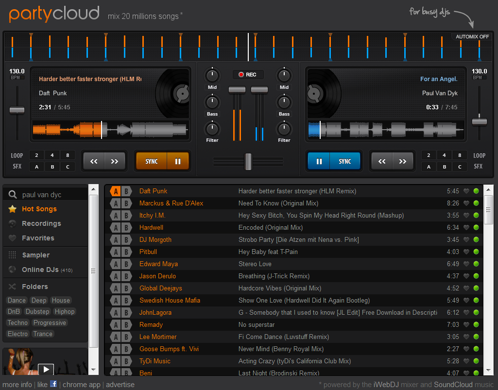Select the Dance genre filter
The height and width of the screenshot is (390, 498).
[x=16, y=300]
